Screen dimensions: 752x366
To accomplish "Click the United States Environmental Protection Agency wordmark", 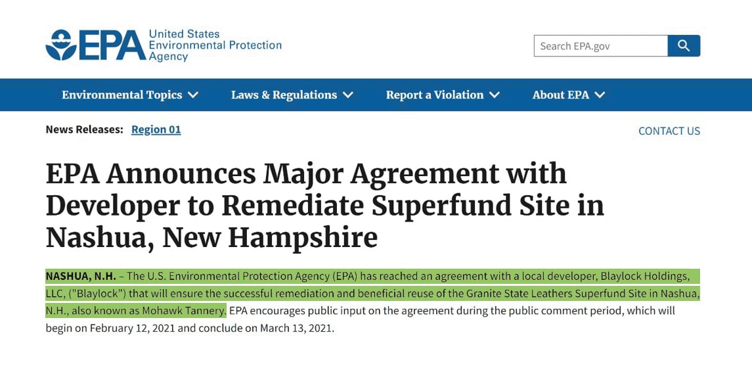I will click(215, 45).
